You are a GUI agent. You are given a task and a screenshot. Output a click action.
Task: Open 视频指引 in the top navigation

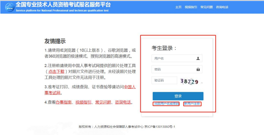[x=191, y=7]
